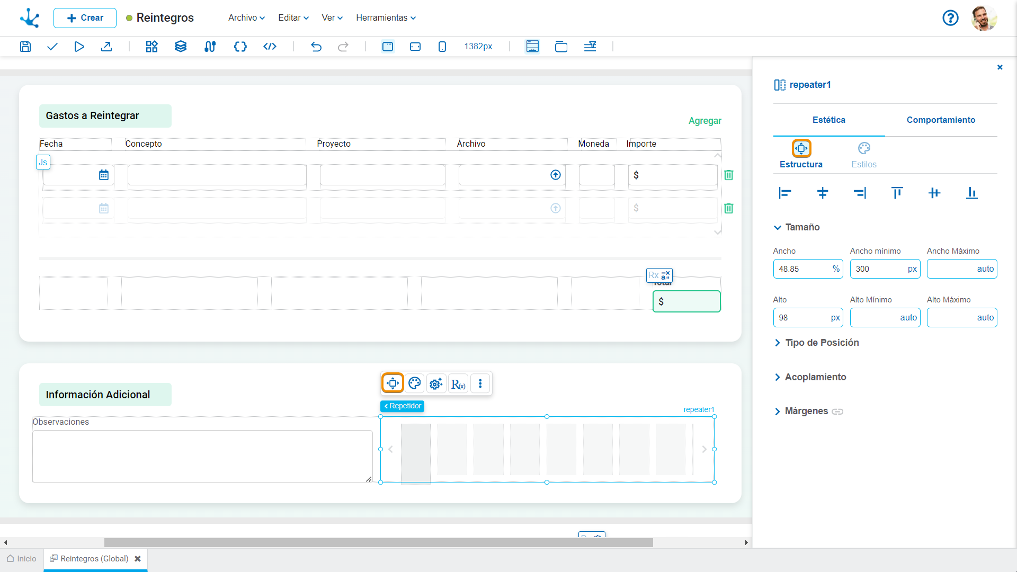Click the Agregar link
1017x572 pixels.
[704, 121]
